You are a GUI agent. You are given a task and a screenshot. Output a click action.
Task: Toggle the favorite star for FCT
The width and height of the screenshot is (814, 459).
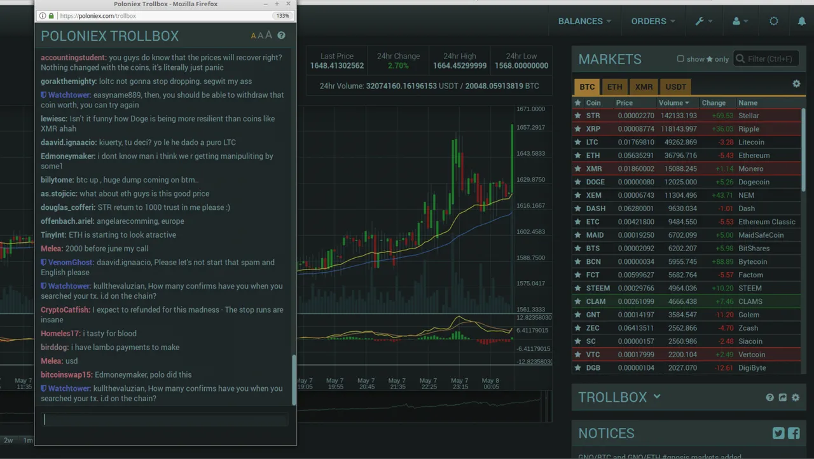[x=577, y=275]
